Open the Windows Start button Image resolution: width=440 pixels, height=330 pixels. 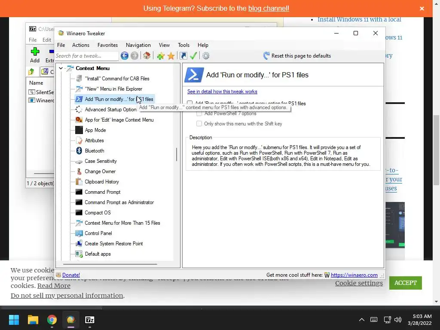[14, 320]
